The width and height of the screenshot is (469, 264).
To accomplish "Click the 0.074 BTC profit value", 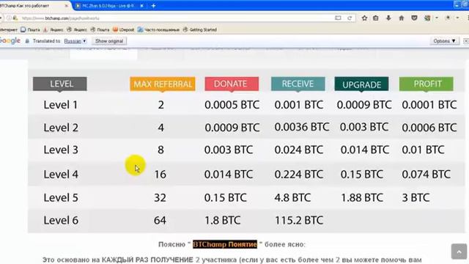I will point(426,175).
